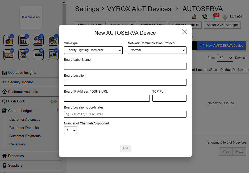The image size is (249, 173).
Task: Open the license plate shortcut icon
Action: click(38, 55)
